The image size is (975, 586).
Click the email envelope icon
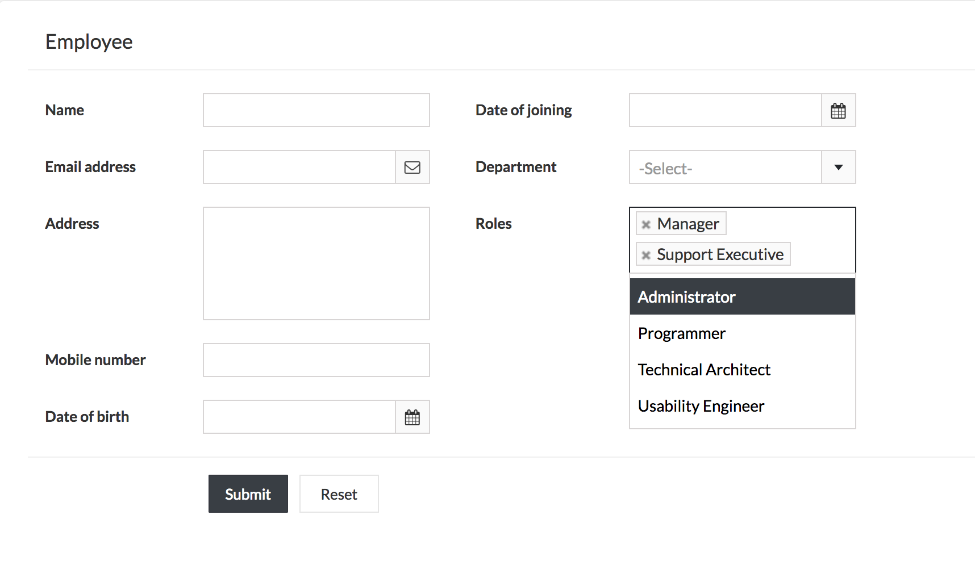(x=413, y=166)
